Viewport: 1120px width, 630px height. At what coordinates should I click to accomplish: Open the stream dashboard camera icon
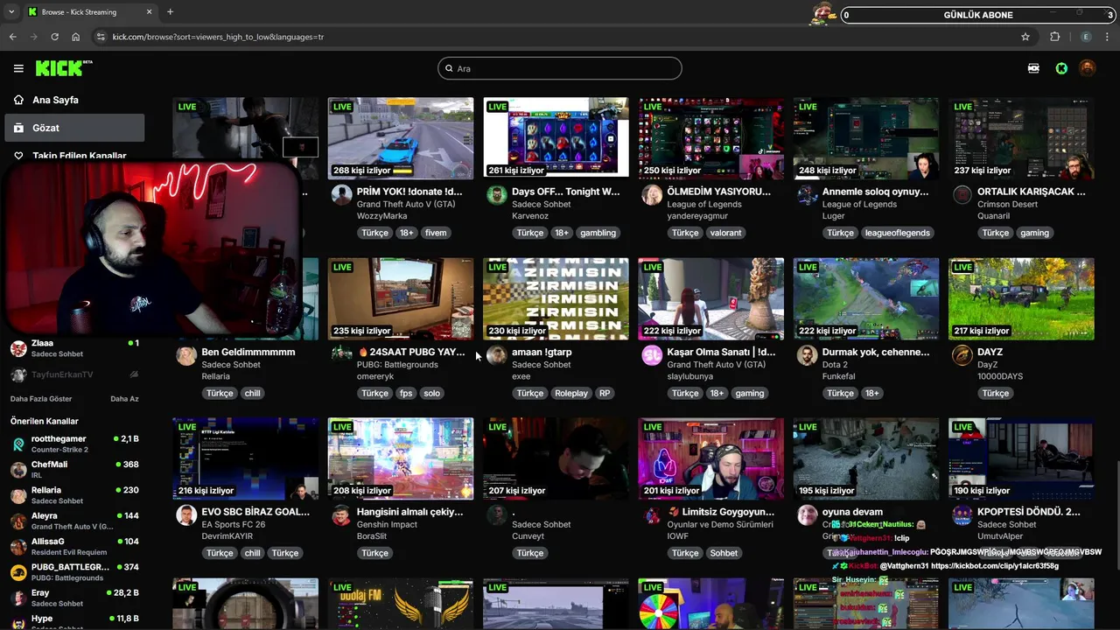[x=1033, y=68]
